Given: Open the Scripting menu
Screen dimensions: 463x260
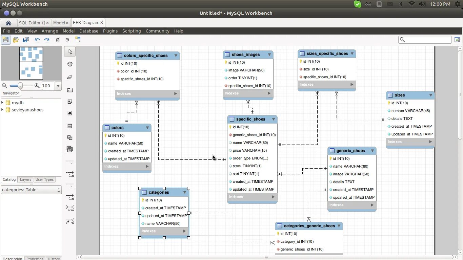Looking at the screenshot, I should point(132,31).
